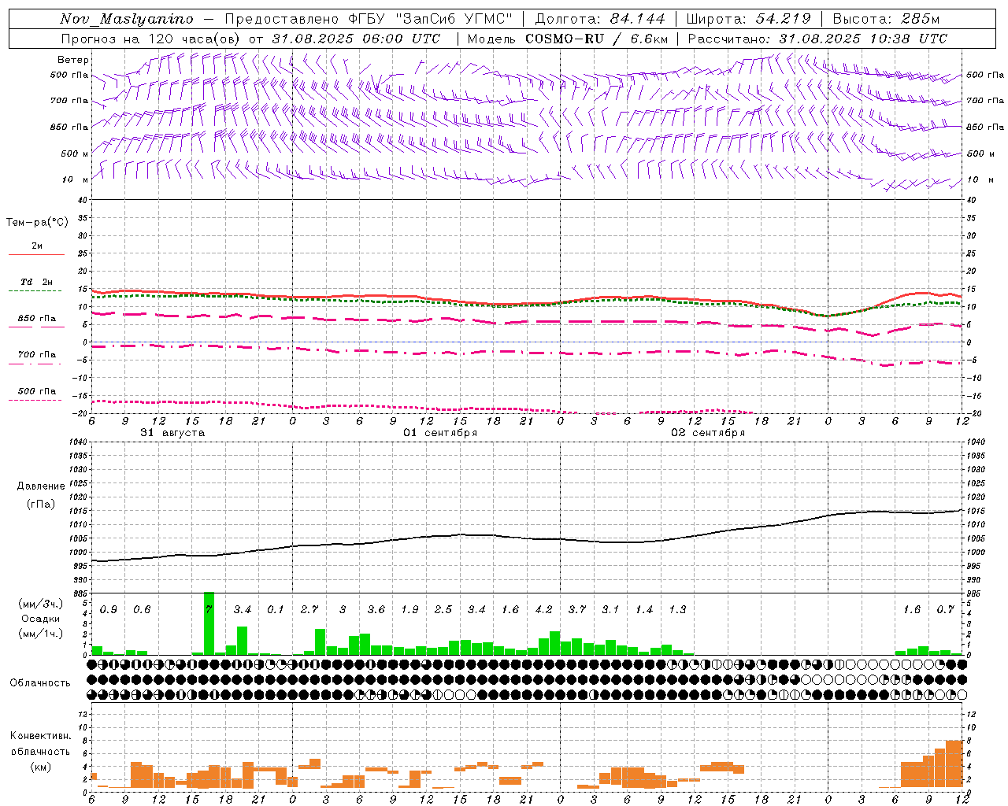Click the 4.2 precipitation total value
Screen dimensions: 1008x806
point(543,610)
